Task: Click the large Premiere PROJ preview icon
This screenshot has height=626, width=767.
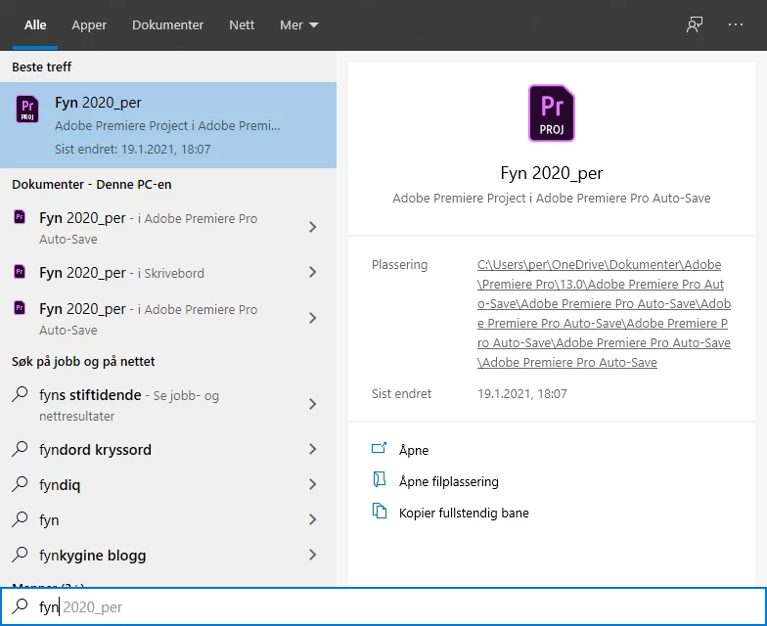Action: [552, 113]
